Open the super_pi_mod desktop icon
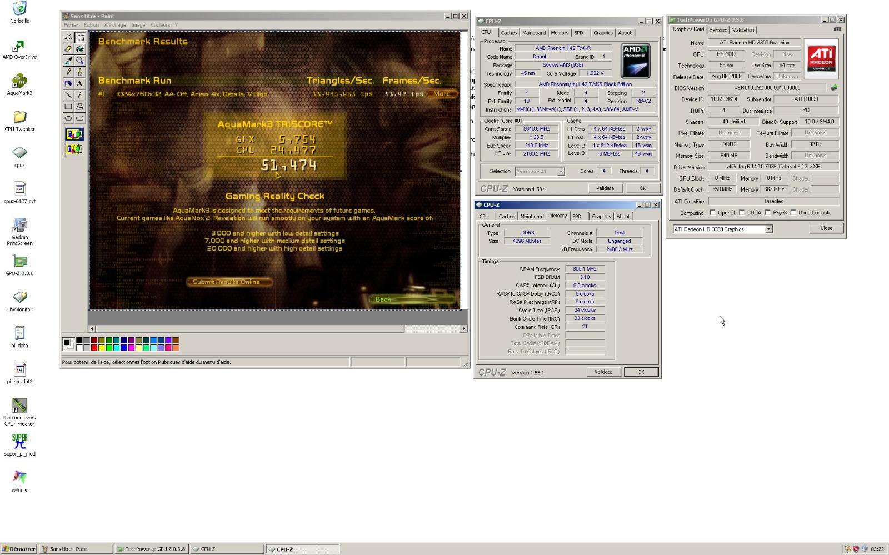This screenshot has height=555, width=889. point(19,445)
